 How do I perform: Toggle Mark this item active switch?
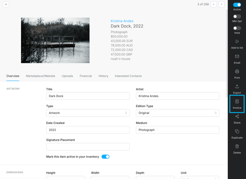click(105, 157)
